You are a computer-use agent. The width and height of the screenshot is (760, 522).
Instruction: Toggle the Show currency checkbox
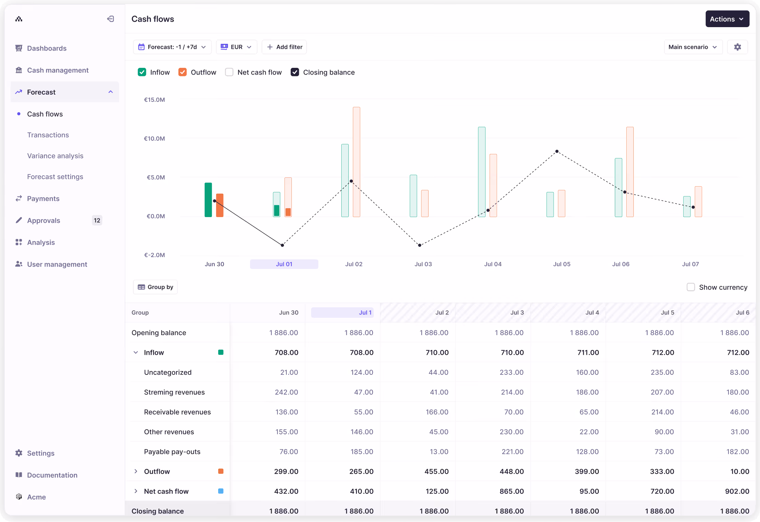click(691, 287)
